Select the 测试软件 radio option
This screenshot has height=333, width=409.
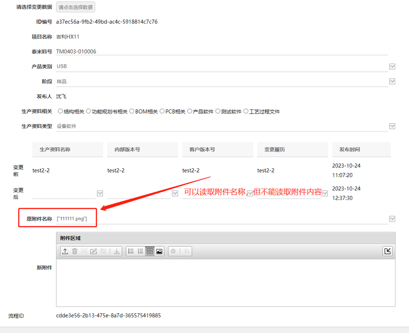point(218,111)
